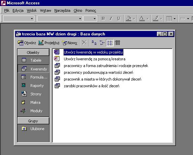The image size is (193, 155).
Task: Toggle the list view button
Action: (110, 43)
